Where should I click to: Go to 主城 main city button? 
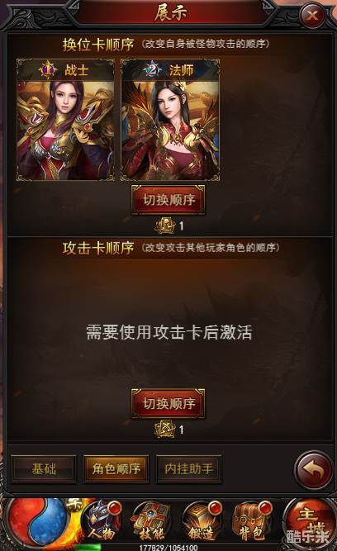pos(309,521)
